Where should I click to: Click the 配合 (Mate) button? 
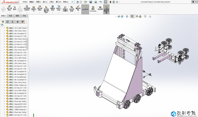[15, 8]
